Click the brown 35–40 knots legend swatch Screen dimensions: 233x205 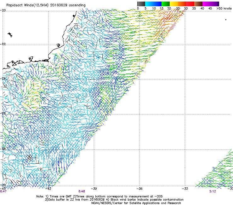click(198, 4)
